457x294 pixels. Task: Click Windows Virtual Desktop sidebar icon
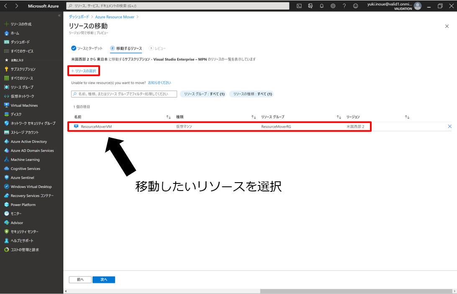click(6, 187)
